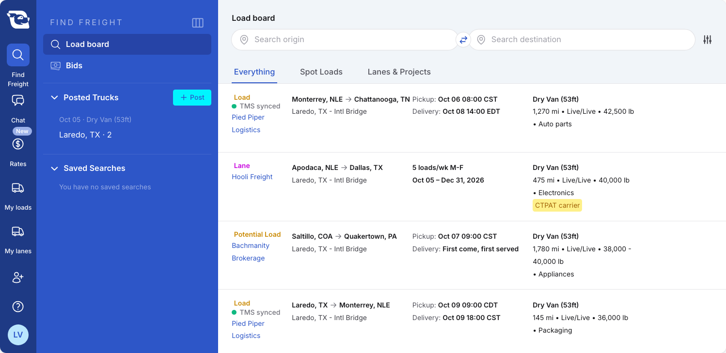
Task: Switch to the Everything tab
Action: click(x=254, y=72)
